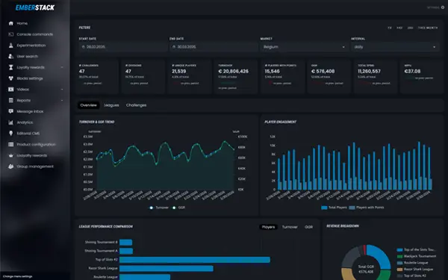Open Blocks settings icon in sidebar
Image resolution: width=448 pixels, height=280 pixels.
pos(11,78)
